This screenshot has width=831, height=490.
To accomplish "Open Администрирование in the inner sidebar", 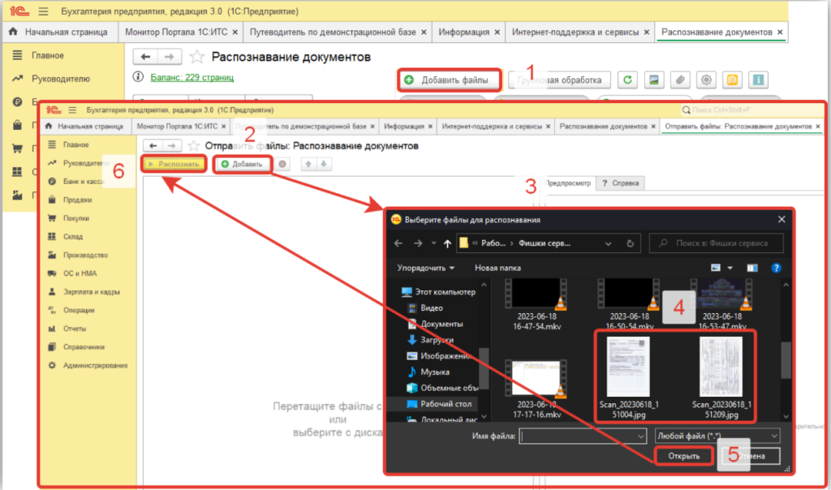I will coord(88,366).
